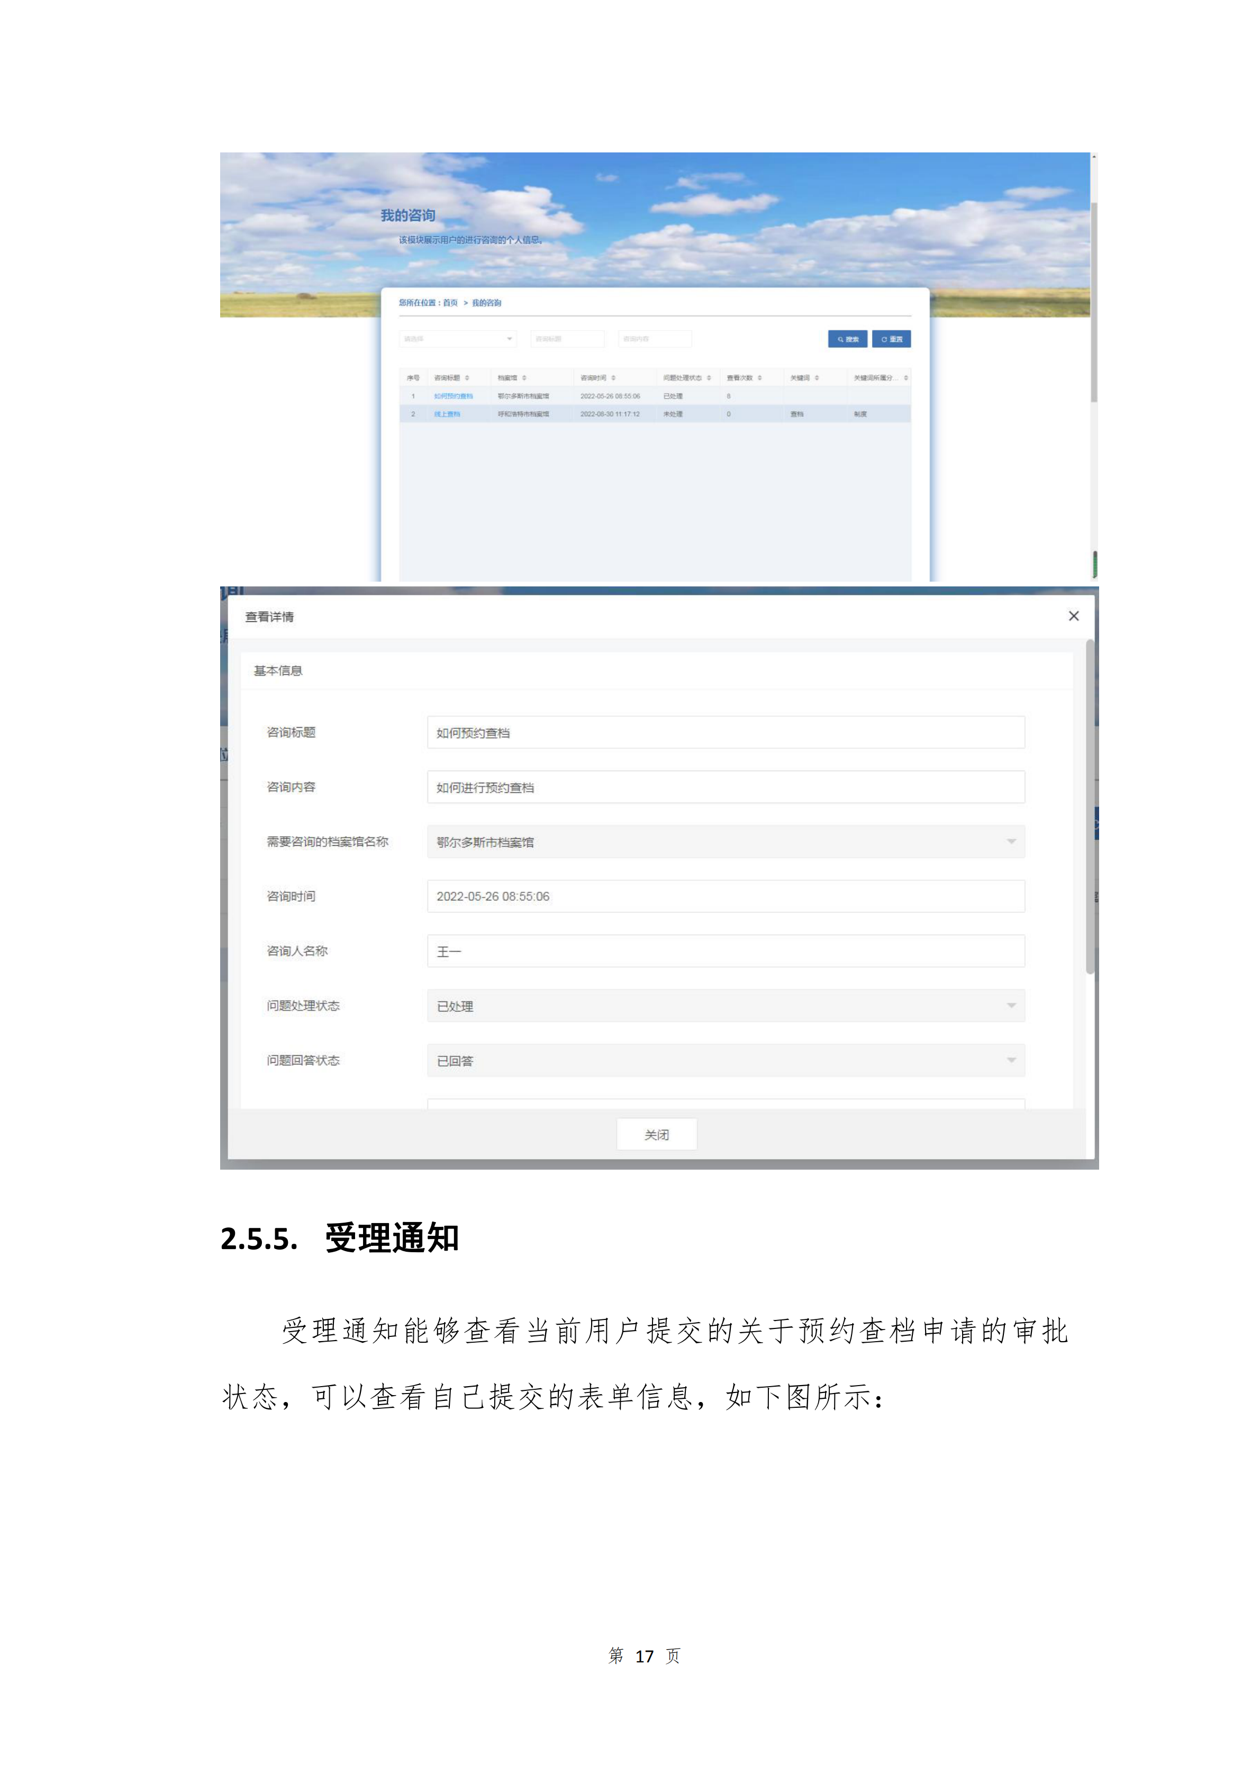Sort by the 咨询时间 column arrows

click(614, 378)
